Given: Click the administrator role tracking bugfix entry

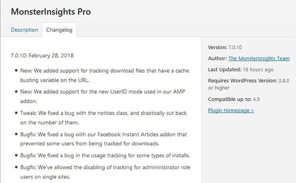Looking at the screenshot, I should pyautogui.click(x=105, y=172).
